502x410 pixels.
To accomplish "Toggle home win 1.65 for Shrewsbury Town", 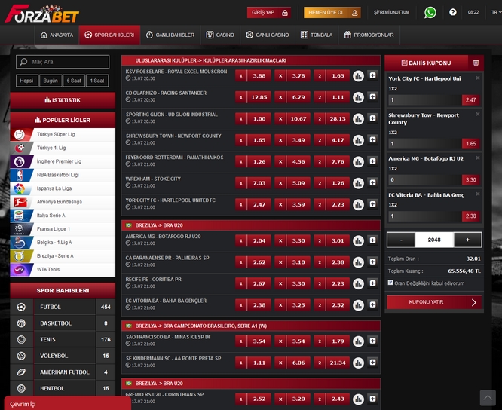I will coord(253,140).
